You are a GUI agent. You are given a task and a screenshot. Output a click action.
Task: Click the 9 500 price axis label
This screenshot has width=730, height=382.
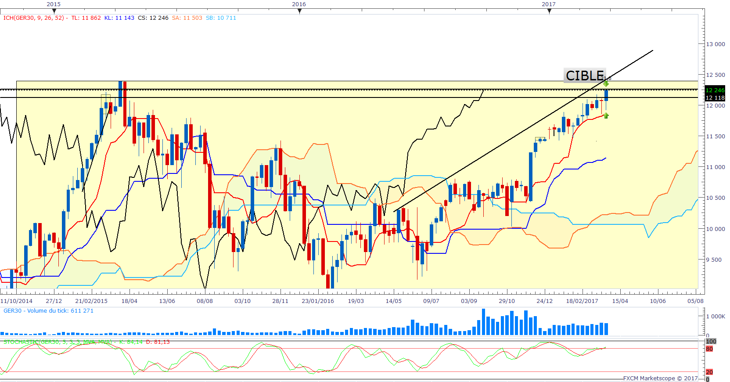click(x=714, y=259)
